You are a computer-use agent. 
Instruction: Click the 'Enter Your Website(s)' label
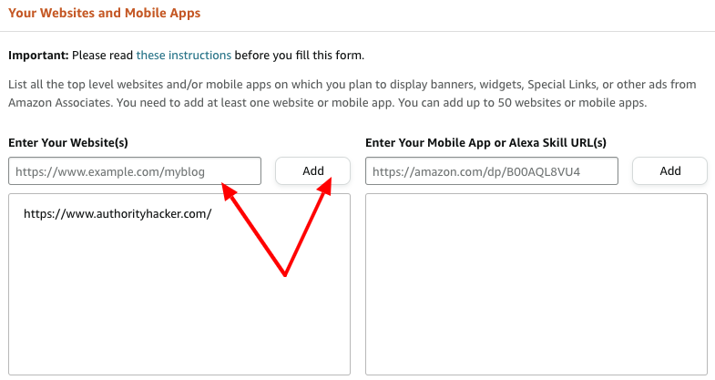[x=67, y=143]
